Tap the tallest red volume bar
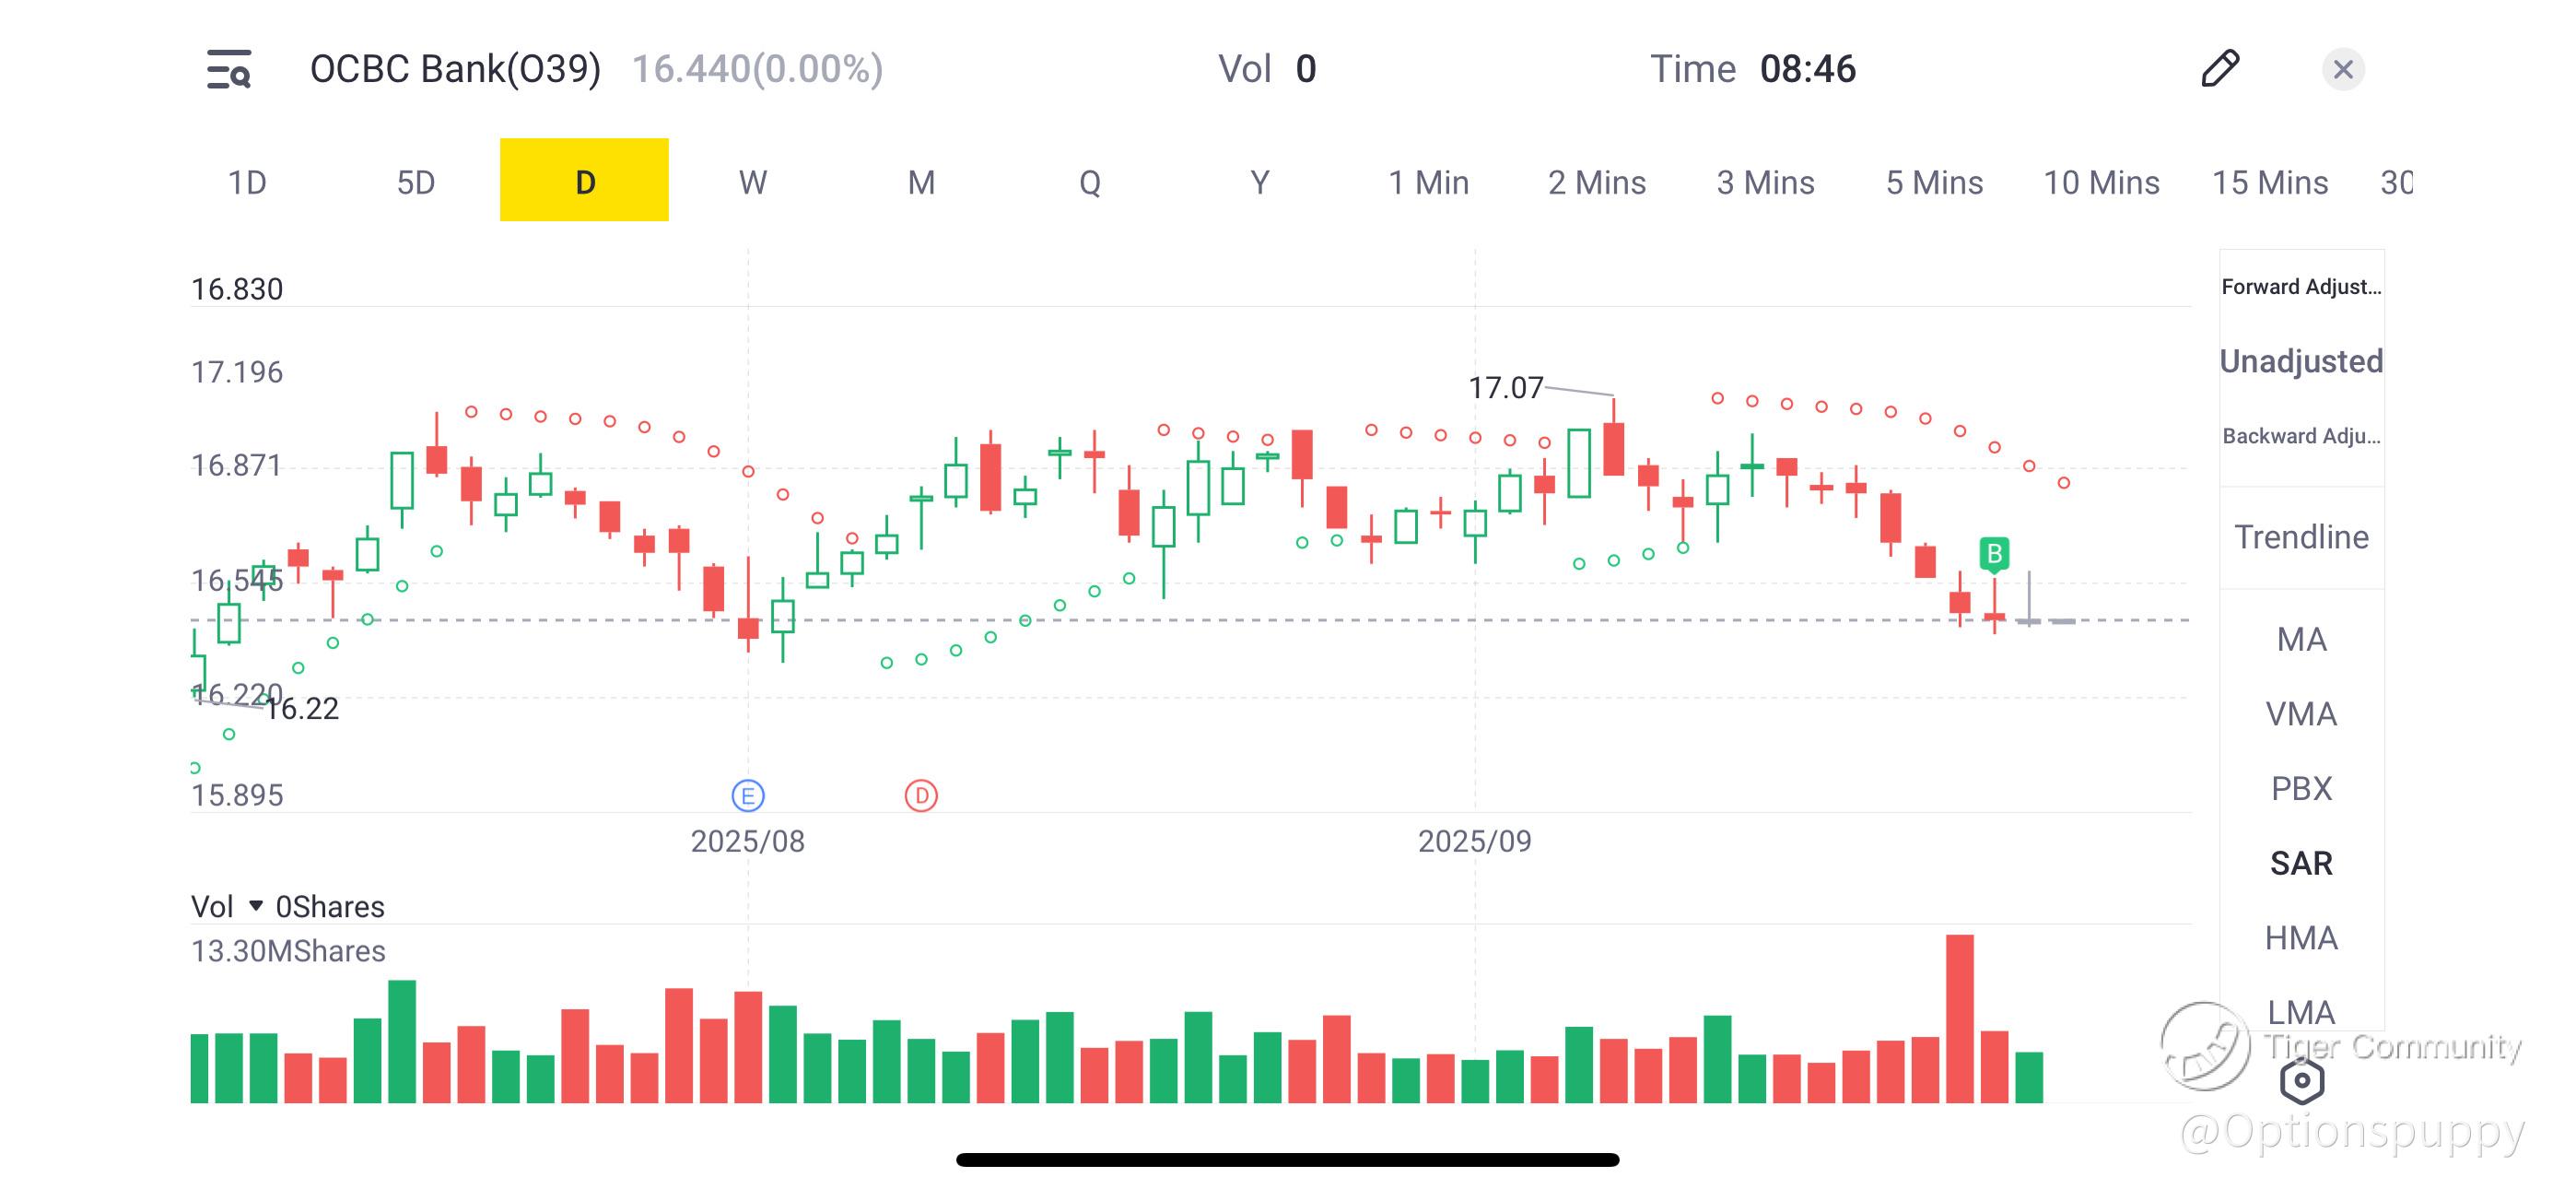 1959,1018
